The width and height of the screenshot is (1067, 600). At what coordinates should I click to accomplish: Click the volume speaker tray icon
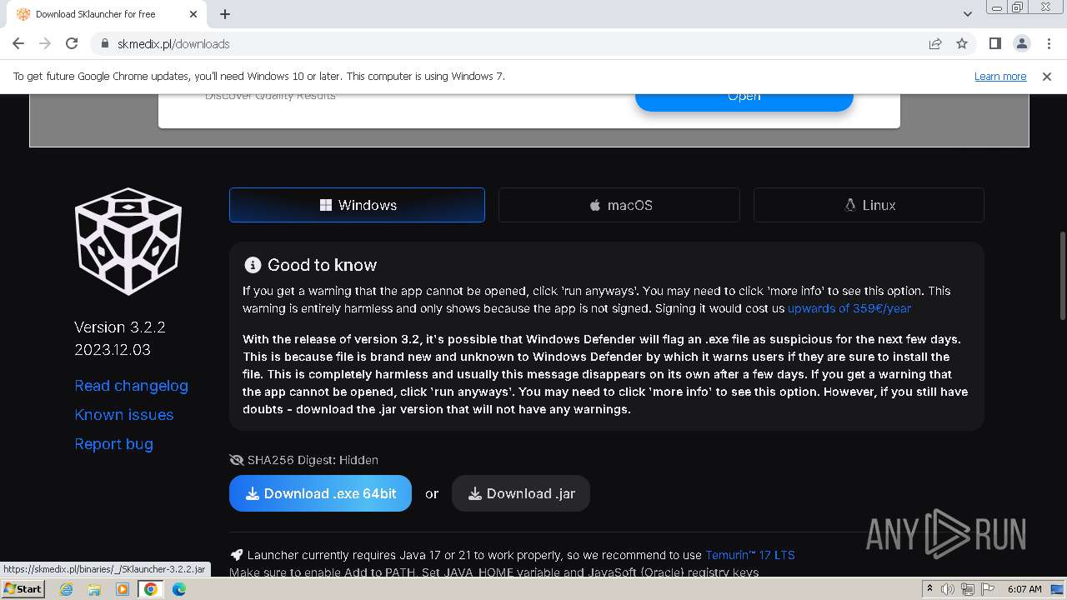(x=948, y=589)
